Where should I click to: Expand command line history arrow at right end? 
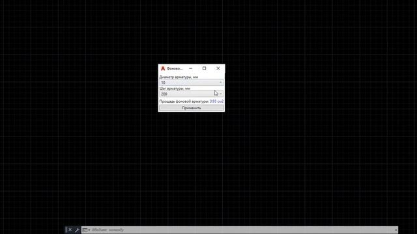pos(396,230)
